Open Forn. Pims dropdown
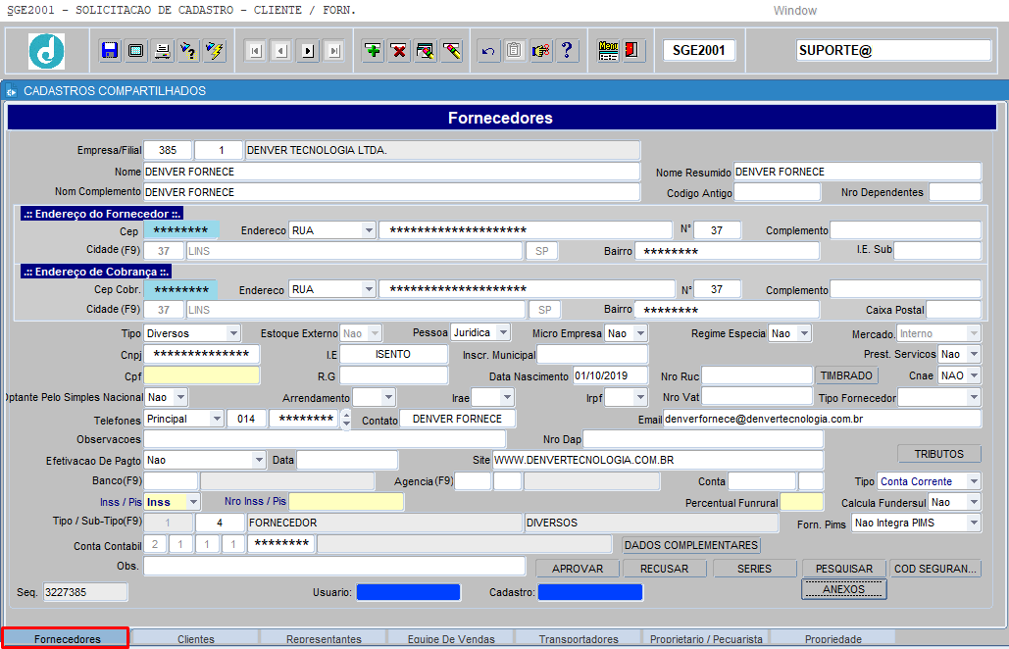This screenshot has width=1009, height=649. pyautogui.click(x=974, y=523)
